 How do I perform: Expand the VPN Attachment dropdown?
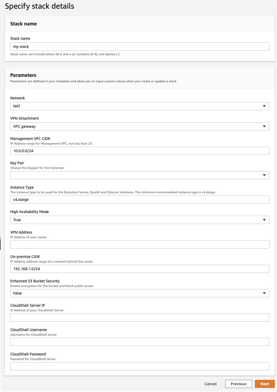135,126
